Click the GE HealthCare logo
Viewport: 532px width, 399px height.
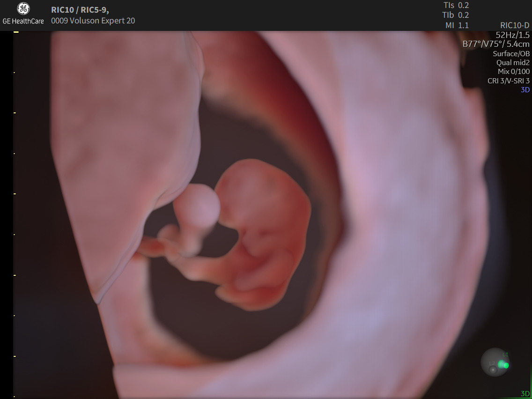coord(23,13)
